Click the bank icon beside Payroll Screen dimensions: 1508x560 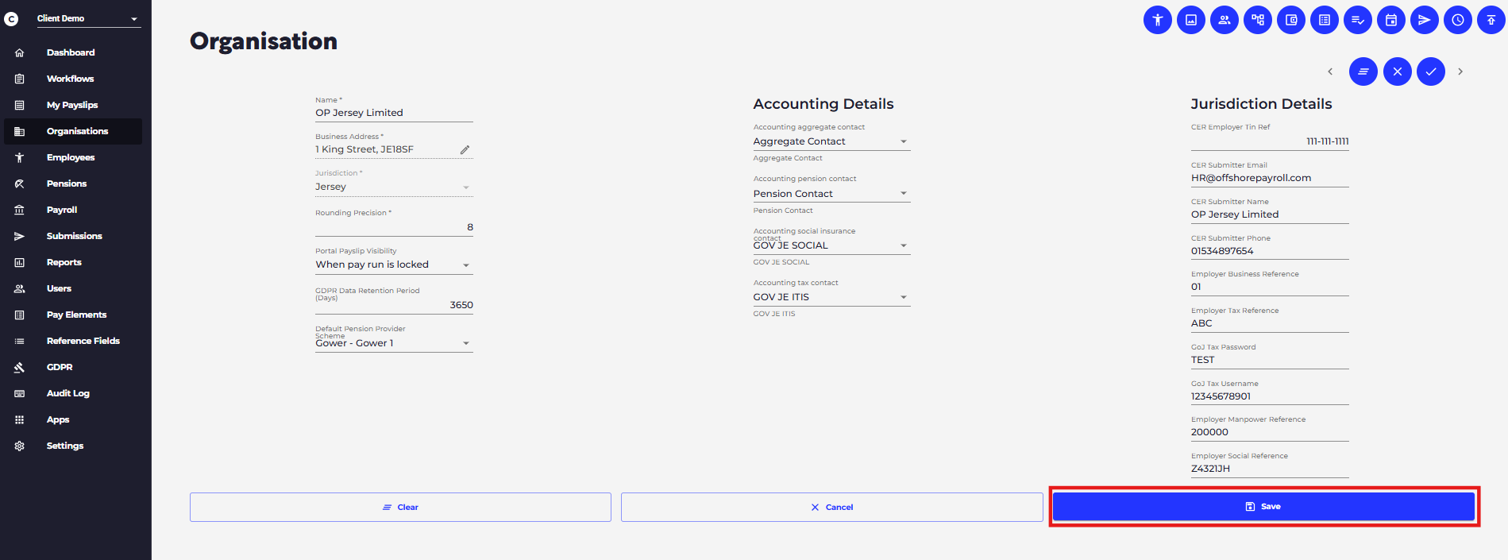tap(20, 210)
